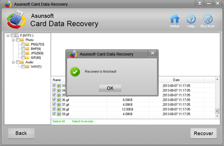Image resolution: width=224 pixels, height=146 pixels.
Task: Click the image icon of 38.gif
Action: point(59,109)
